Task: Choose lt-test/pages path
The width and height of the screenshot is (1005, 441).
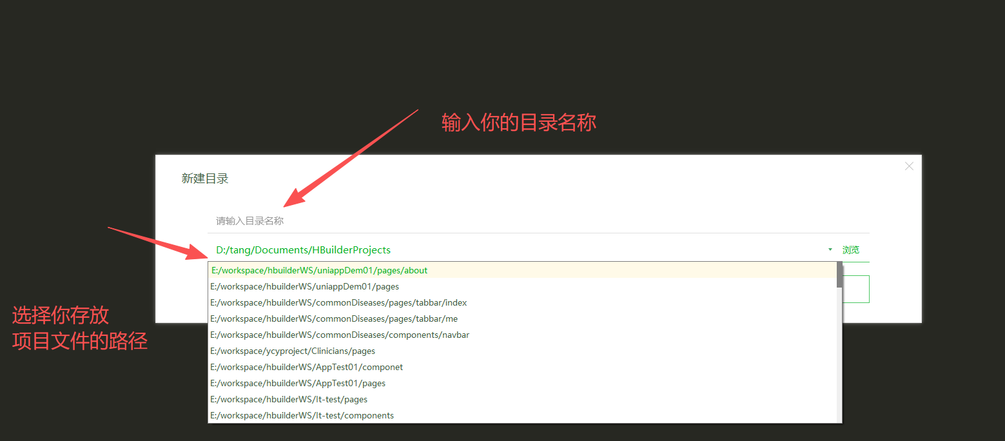Action: [x=522, y=399]
